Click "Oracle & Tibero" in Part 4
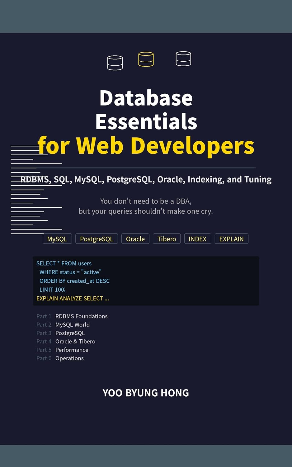Screen dimensions: 292x467 pos(75,342)
